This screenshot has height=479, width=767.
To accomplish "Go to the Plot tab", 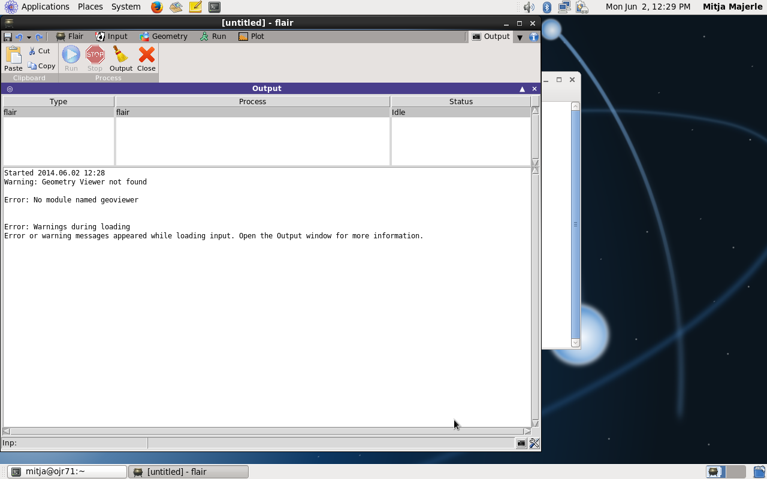I will [251, 36].
